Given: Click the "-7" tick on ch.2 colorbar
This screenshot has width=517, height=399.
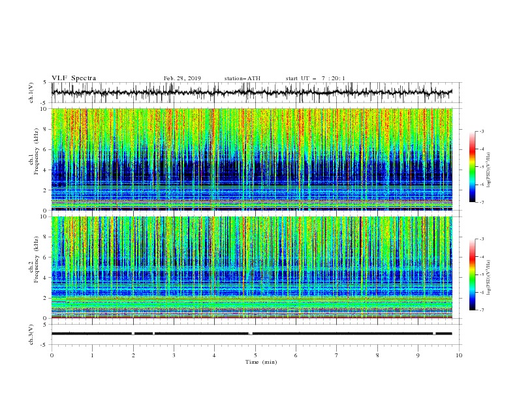Looking at the screenshot, I should click(x=481, y=310).
